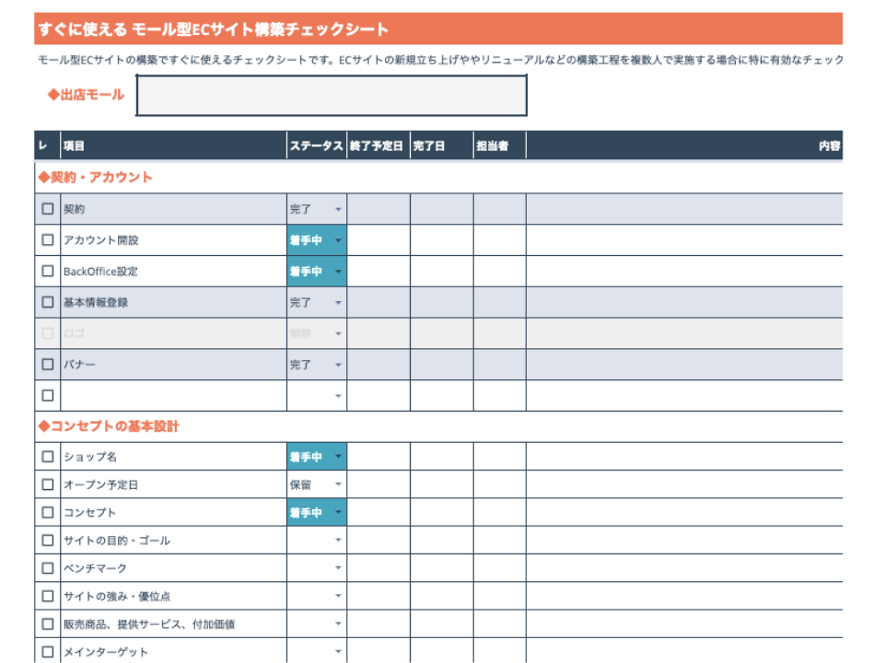Image resolution: width=884 pixels, height=663 pixels.
Task: Click the 終了予定日 cell for 契約
Action: click(x=378, y=209)
